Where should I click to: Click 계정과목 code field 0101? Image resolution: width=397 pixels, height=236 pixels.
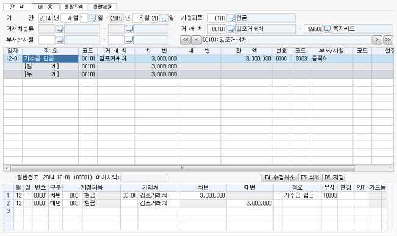(x=217, y=18)
